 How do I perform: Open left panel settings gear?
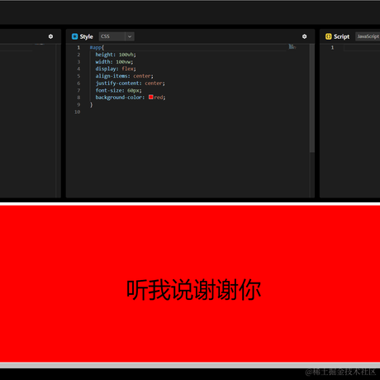point(50,36)
